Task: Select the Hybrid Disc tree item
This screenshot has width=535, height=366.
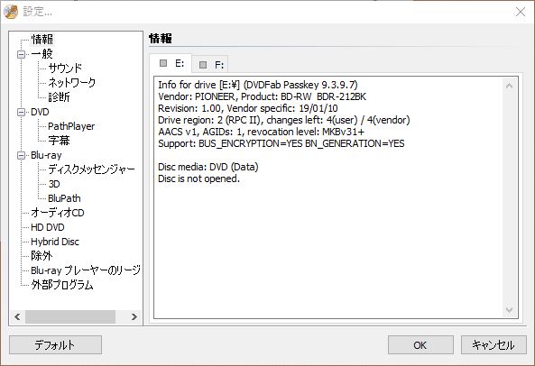Action: [55, 242]
